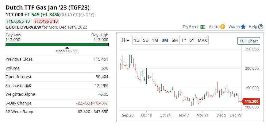266x130 pixels.
Task: Click the green bid price 116.005 x 10
Action: (19, 21)
